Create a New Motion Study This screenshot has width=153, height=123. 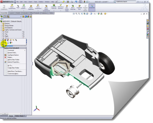click(67, 8)
